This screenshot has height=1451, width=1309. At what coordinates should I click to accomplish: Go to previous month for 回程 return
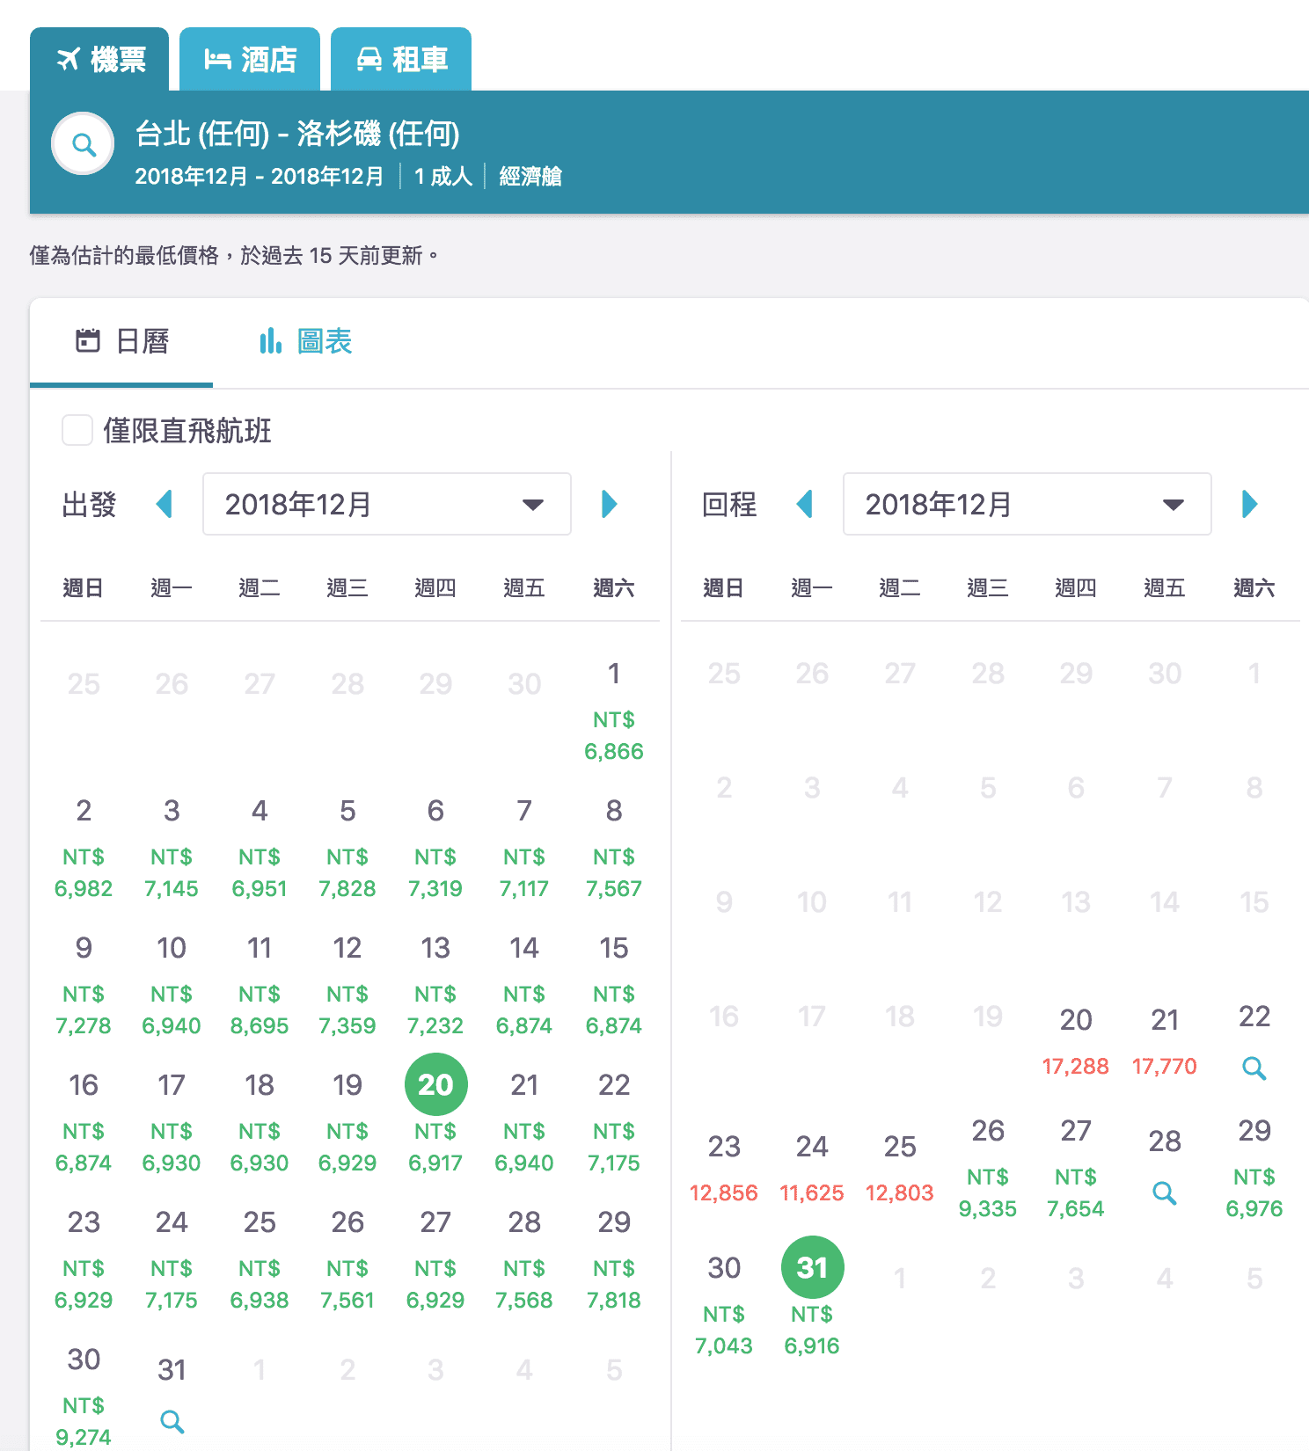coord(804,504)
